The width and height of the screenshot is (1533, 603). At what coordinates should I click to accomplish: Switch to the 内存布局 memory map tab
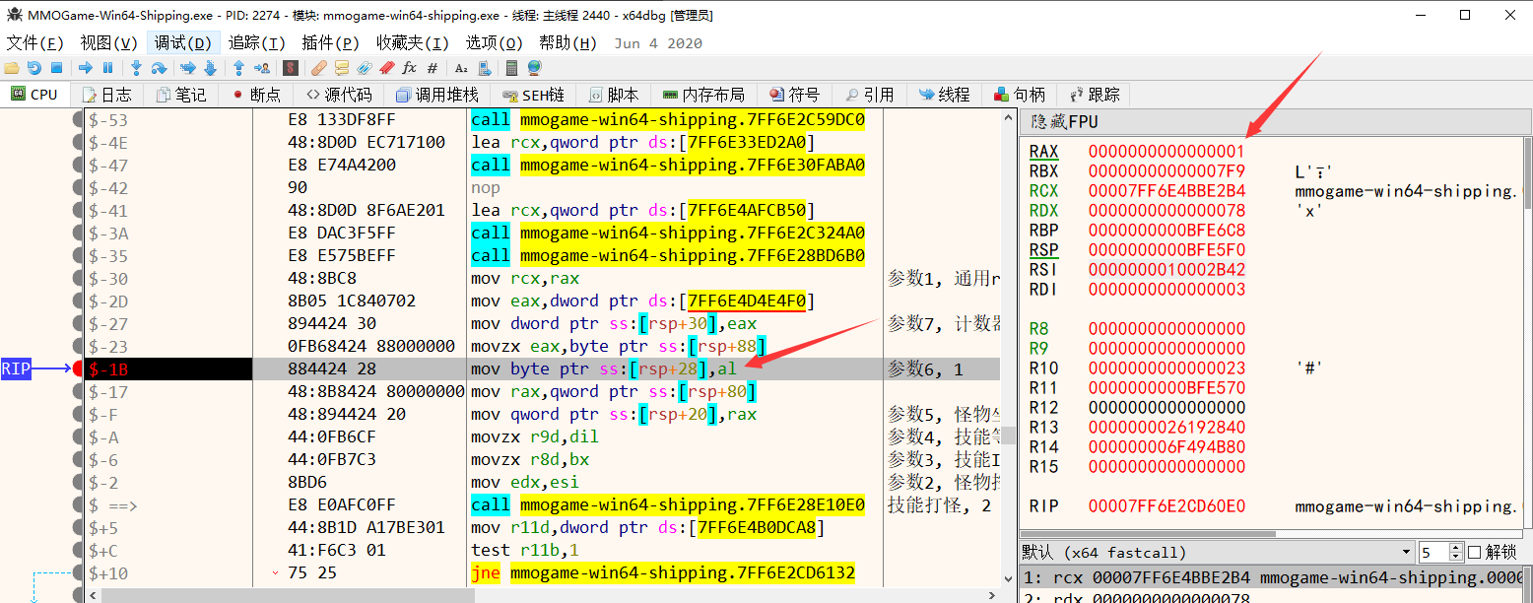tap(703, 95)
